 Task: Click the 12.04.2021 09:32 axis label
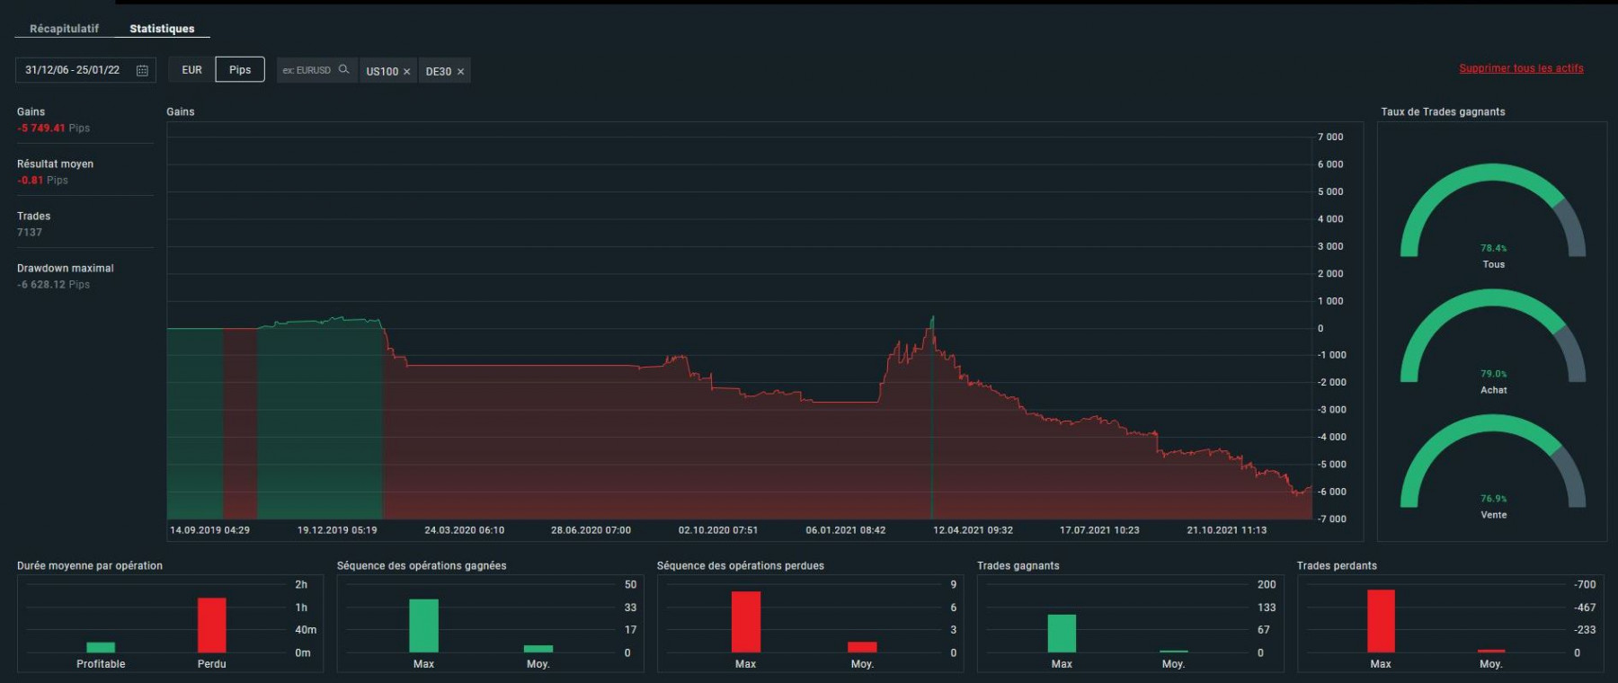coord(973,530)
